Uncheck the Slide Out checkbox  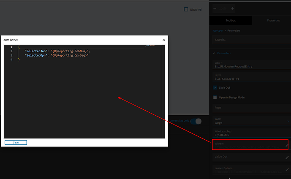point(215,87)
